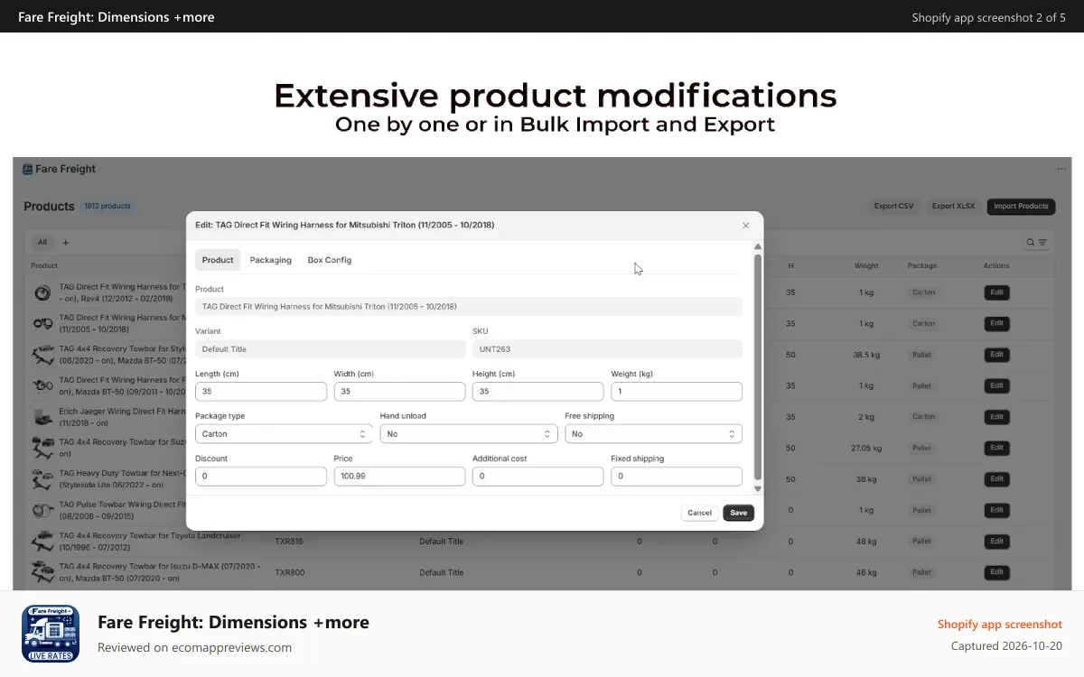This screenshot has width=1084, height=677.
Task: Click the TAG 4x4 Recovery Towbar for Toyota Landcruiser name
Action: click(150, 542)
